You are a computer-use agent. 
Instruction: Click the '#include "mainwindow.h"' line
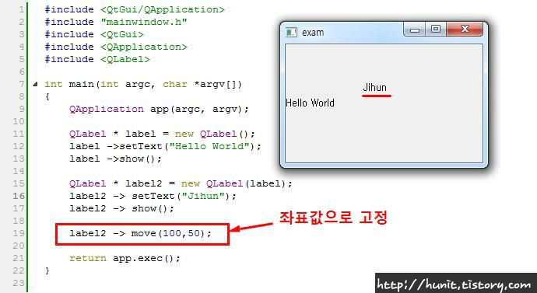tap(116, 22)
